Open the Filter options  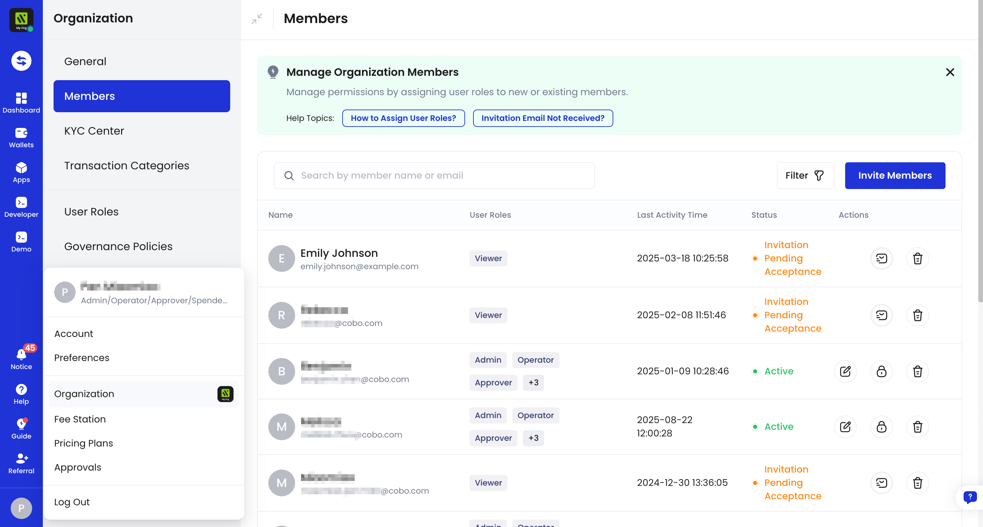click(x=805, y=176)
